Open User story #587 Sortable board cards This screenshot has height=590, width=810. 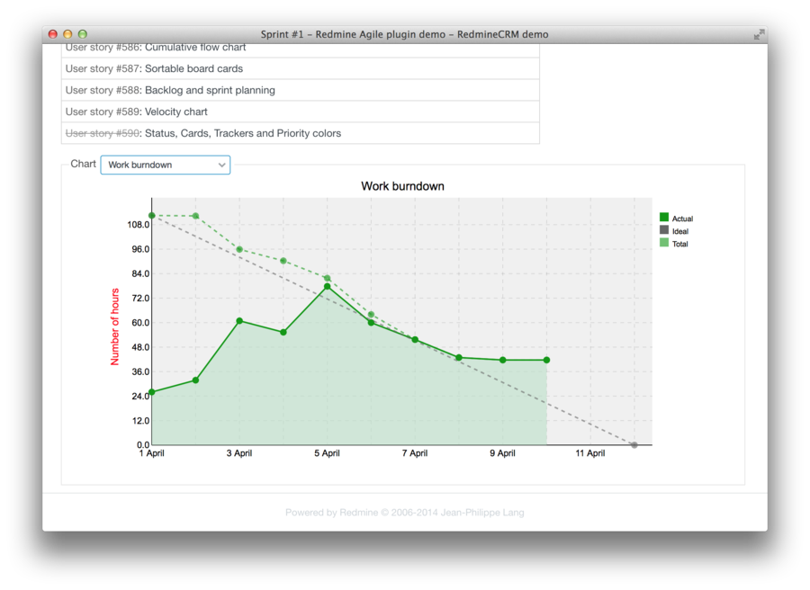pyautogui.click(x=102, y=68)
